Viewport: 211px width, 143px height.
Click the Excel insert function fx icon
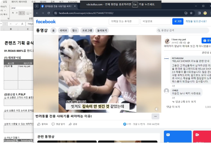point(22,24)
